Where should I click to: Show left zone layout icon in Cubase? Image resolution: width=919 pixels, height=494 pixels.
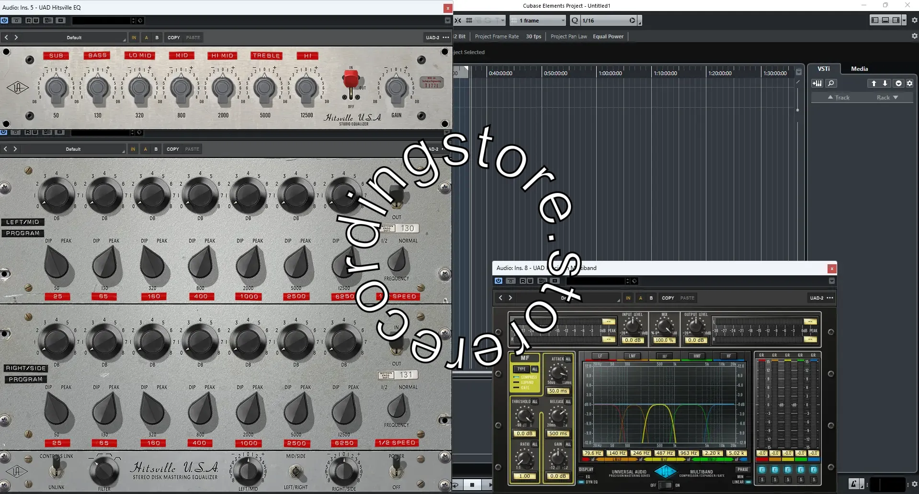(x=875, y=20)
